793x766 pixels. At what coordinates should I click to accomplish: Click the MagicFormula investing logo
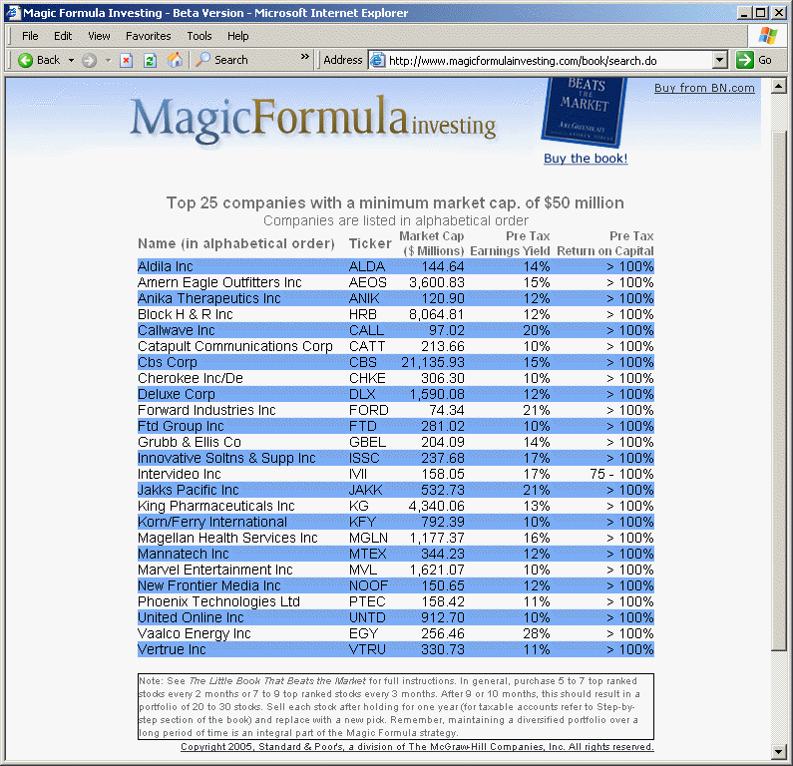click(312, 119)
